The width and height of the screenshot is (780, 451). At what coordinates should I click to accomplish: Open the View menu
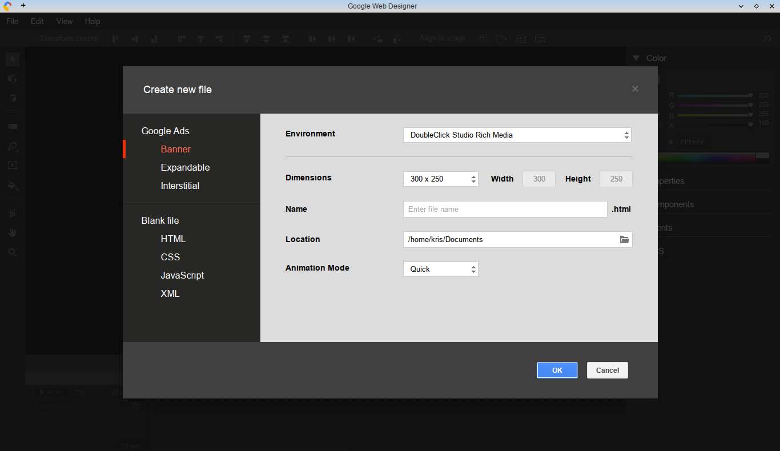coord(65,21)
